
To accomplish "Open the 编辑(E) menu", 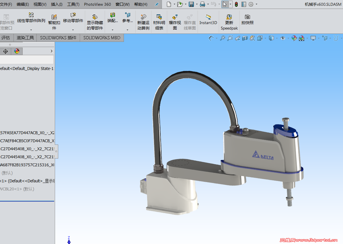I will click(23, 4).
